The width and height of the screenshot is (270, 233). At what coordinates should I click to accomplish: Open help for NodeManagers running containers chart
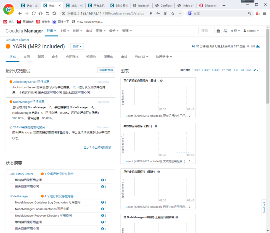click(177, 217)
